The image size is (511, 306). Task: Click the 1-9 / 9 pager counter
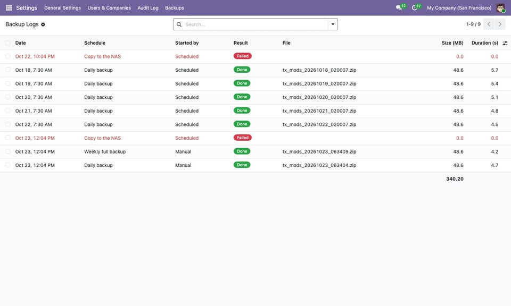(x=473, y=24)
